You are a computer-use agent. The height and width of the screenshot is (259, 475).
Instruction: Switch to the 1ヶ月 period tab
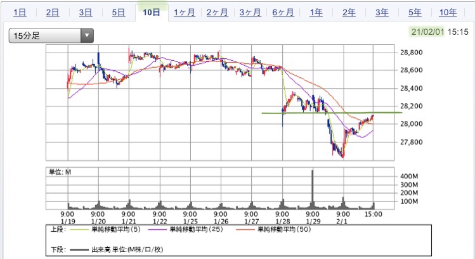(184, 13)
